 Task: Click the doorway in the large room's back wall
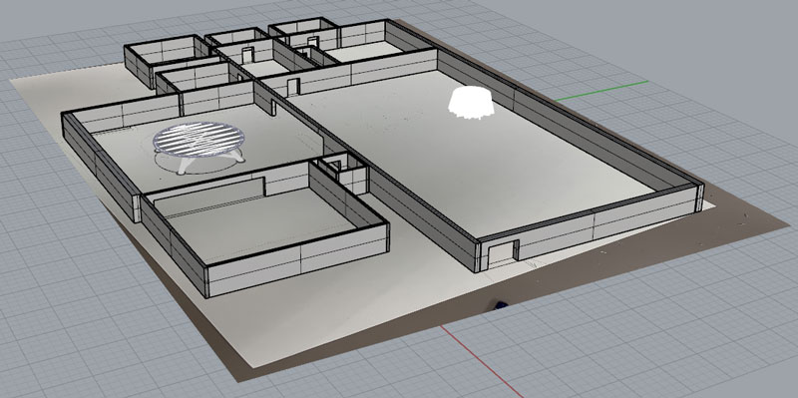(x=293, y=87)
